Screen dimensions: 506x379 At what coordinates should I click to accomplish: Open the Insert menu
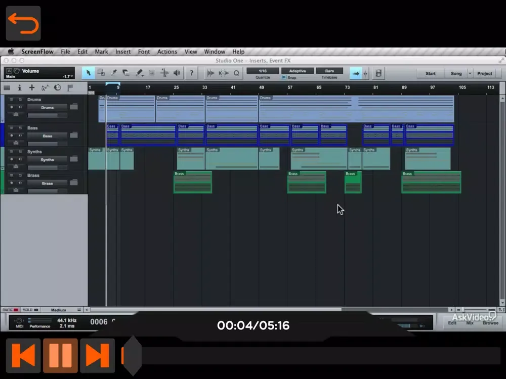[123, 52]
